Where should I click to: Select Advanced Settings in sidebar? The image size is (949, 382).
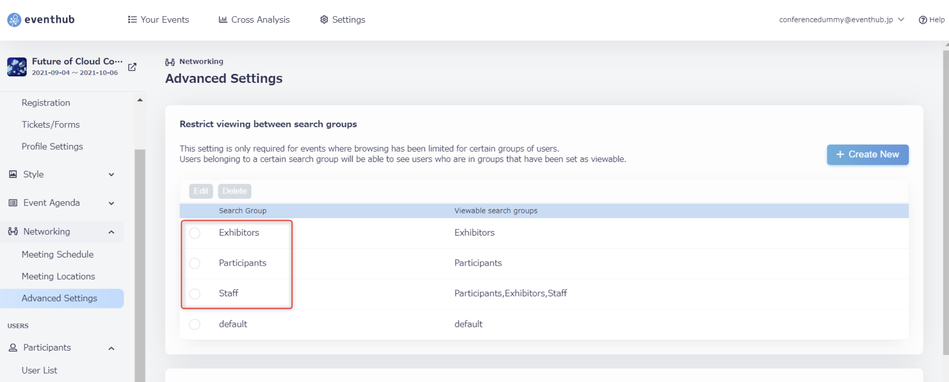(x=62, y=298)
